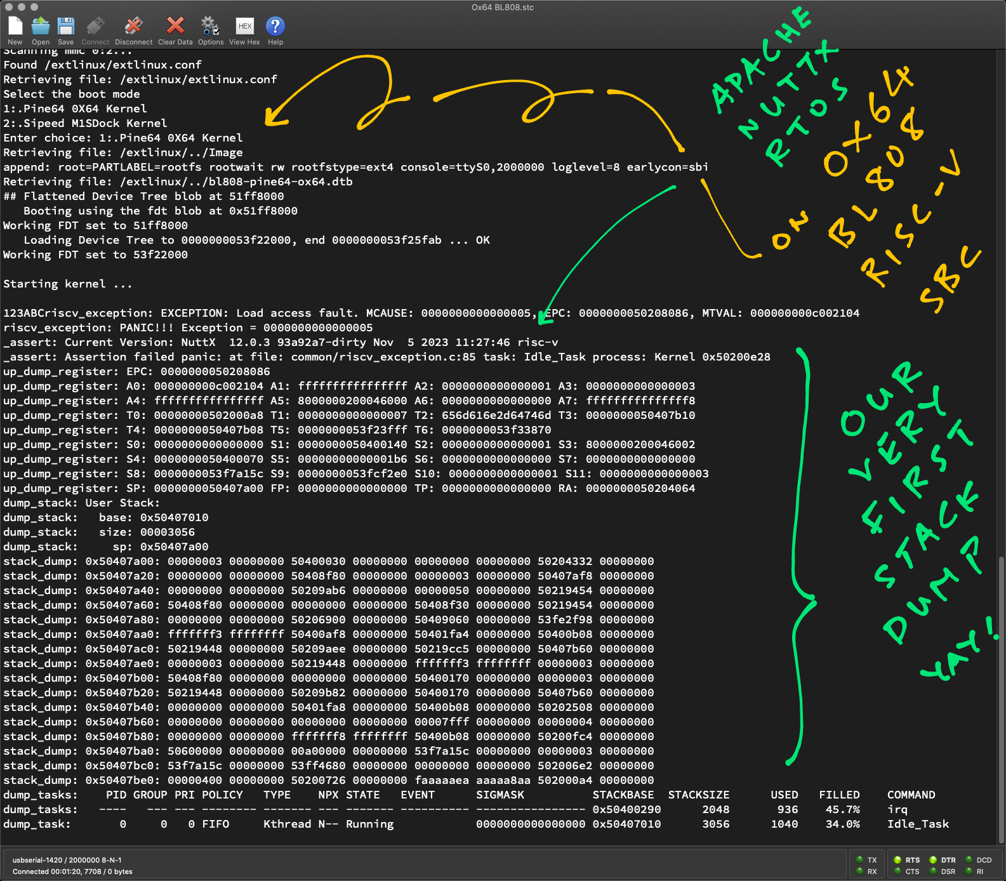Click the TX status LED
The image size is (1006, 881).
click(x=860, y=860)
